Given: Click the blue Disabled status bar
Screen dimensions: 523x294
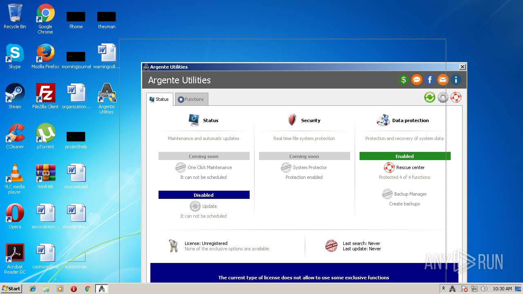Looking at the screenshot, I should pyautogui.click(x=204, y=195).
